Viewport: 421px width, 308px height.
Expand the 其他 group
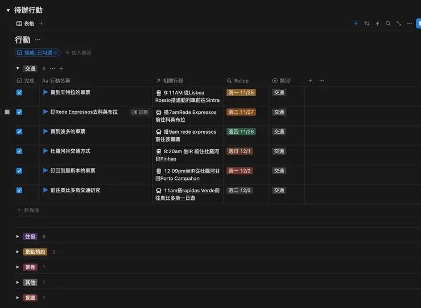click(x=18, y=282)
